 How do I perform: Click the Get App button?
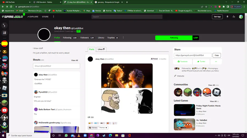tap(217, 17)
